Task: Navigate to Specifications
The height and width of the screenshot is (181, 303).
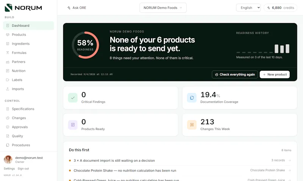Action: tap(28, 109)
